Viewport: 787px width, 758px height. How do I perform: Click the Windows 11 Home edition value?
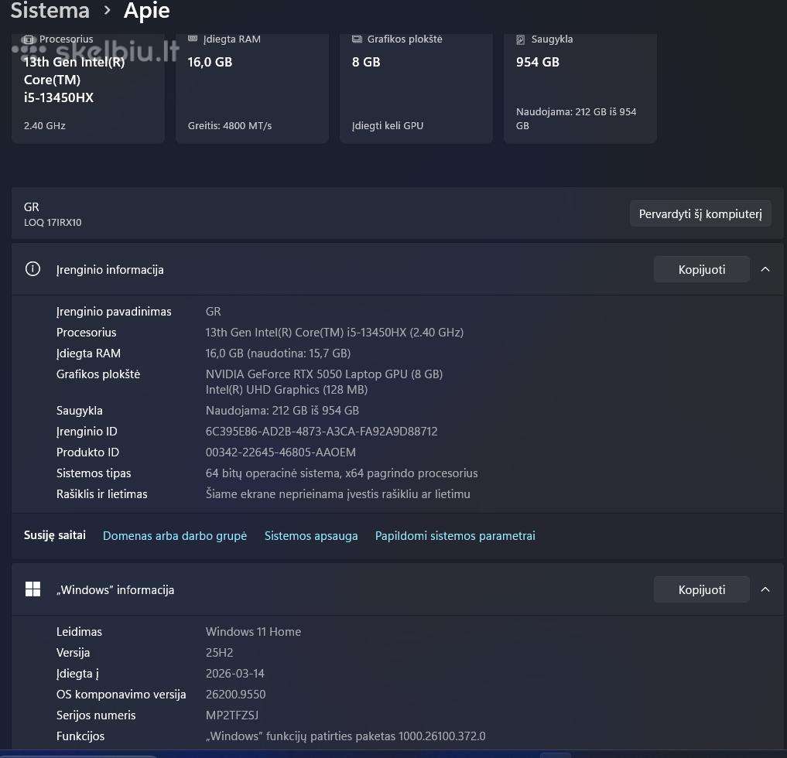click(253, 632)
